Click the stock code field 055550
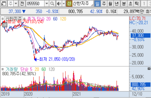Viewport: 151px width, 98px height. pyautogui.click(x=35, y=4)
